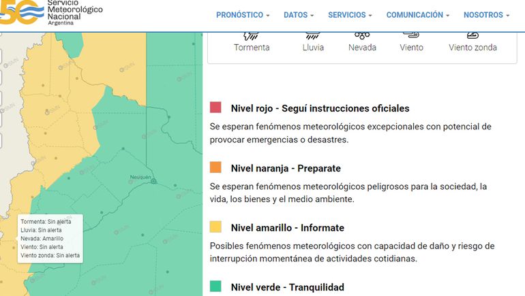Click the Lluvia label
Screen dimensions: 525x296
[313, 48]
